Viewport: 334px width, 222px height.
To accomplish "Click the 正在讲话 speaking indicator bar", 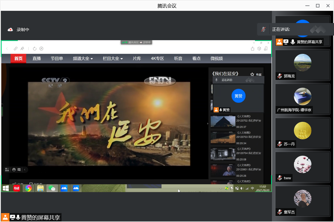I will 295,29.
